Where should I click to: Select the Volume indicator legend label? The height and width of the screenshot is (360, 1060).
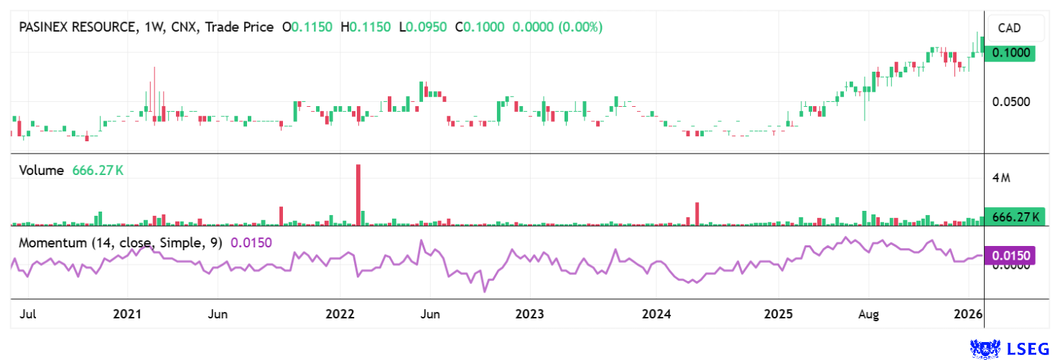click(x=42, y=171)
